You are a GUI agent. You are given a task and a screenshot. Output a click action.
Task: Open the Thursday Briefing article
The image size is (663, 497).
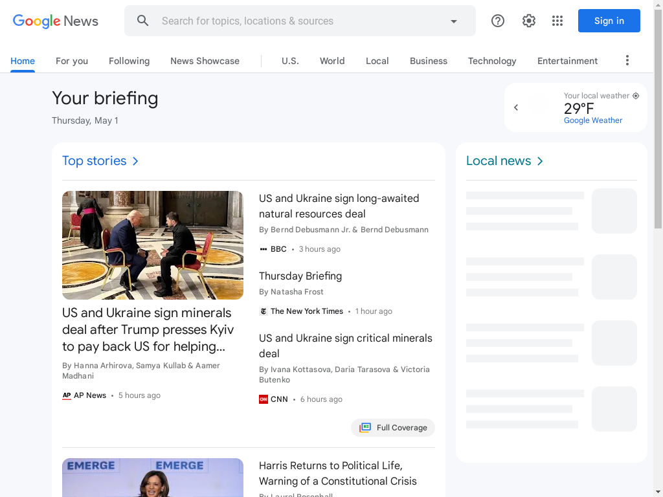click(300, 276)
